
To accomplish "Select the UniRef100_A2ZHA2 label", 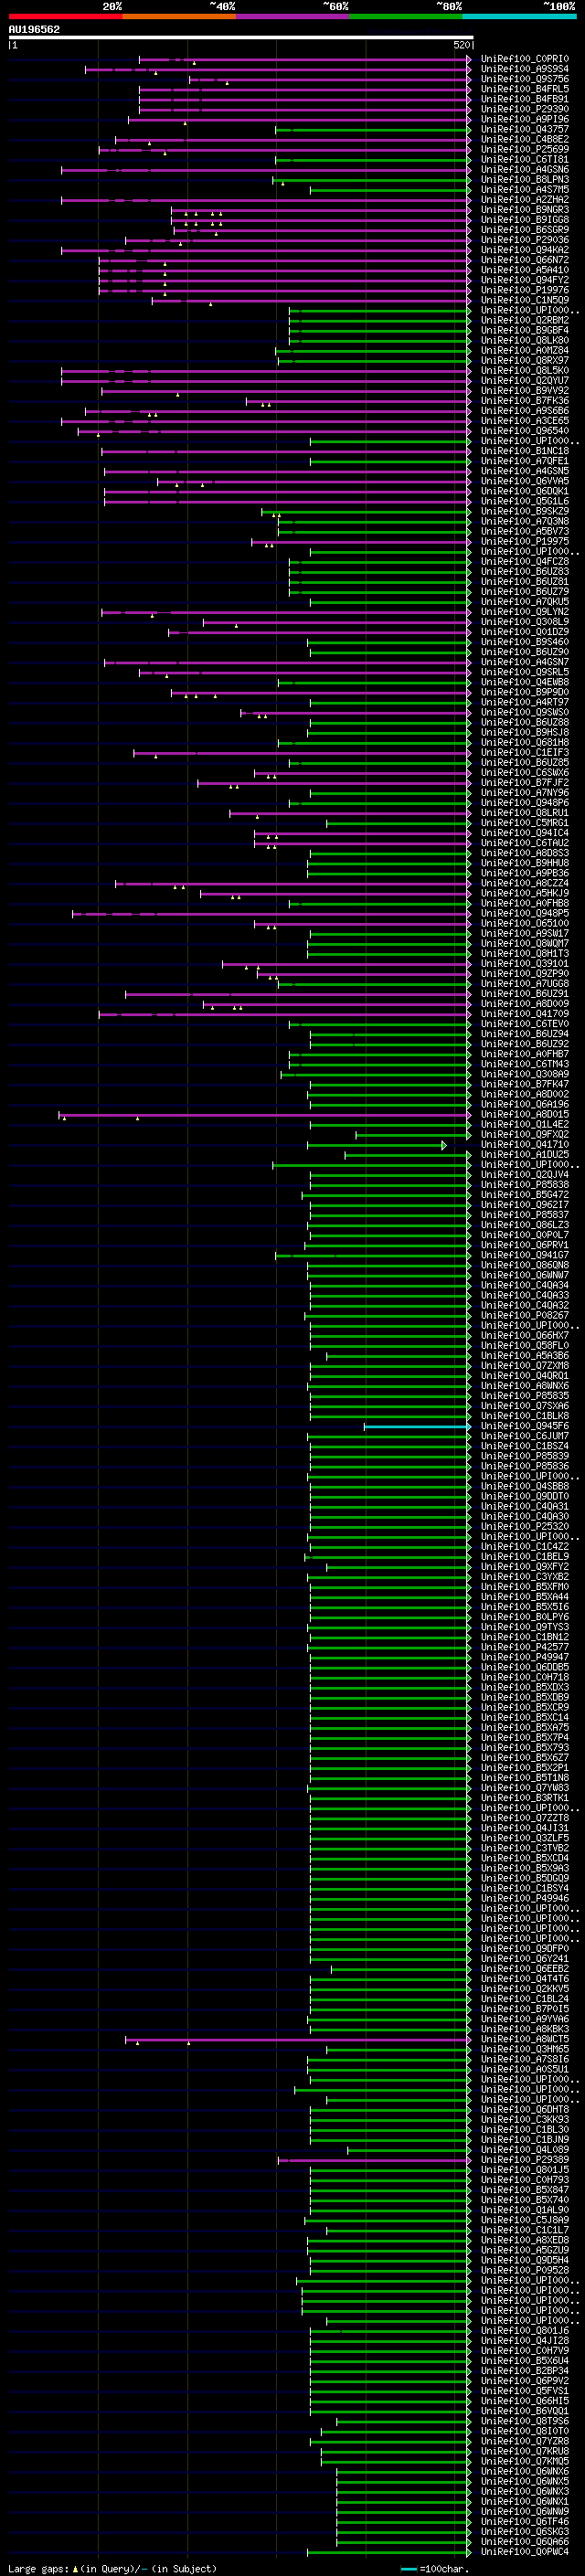I will point(525,200).
